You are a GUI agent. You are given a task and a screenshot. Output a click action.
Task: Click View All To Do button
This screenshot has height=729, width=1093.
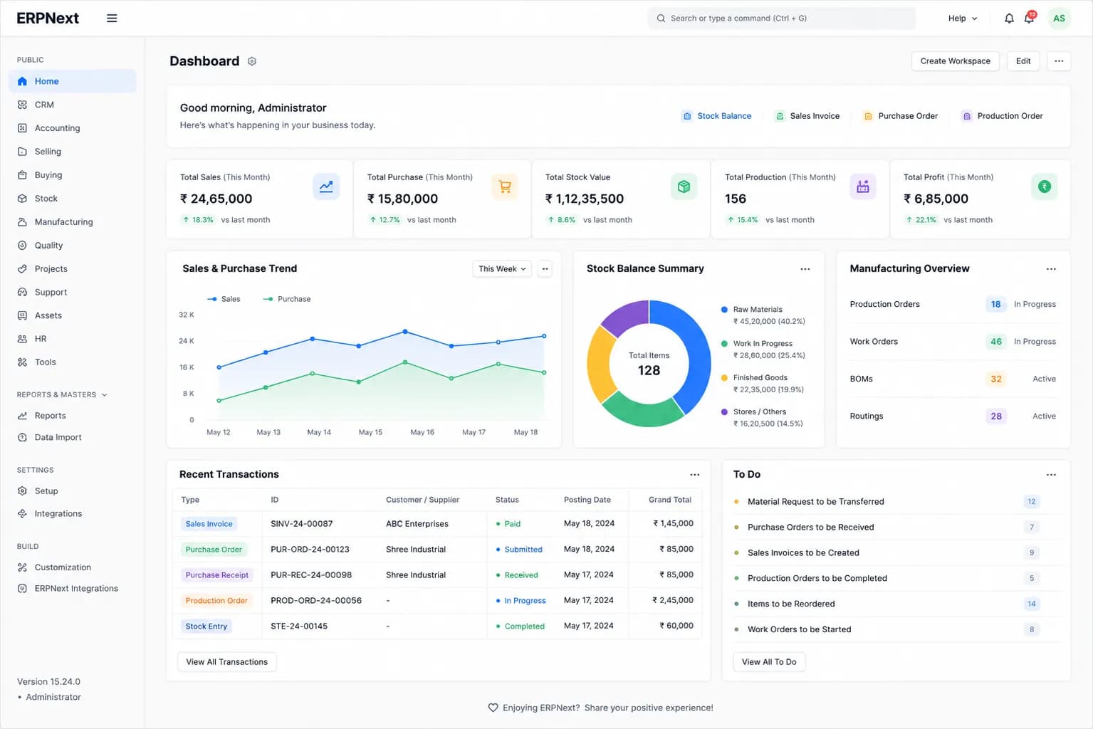point(769,662)
